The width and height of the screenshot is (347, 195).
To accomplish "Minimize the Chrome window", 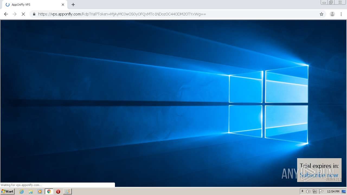I will coord(324,2).
